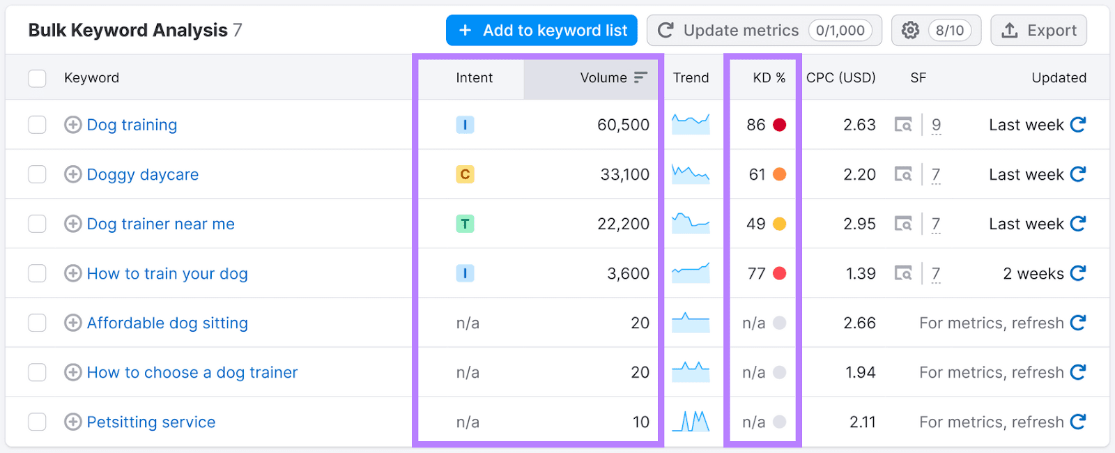Open the Petsitting service keyword link
This screenshot has width=1115, height=453.
pos(151,422)
